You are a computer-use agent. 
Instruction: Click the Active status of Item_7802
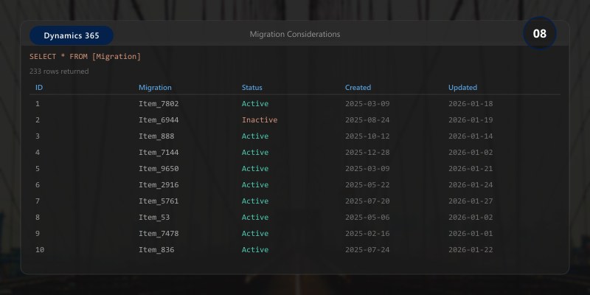(255, 103)
